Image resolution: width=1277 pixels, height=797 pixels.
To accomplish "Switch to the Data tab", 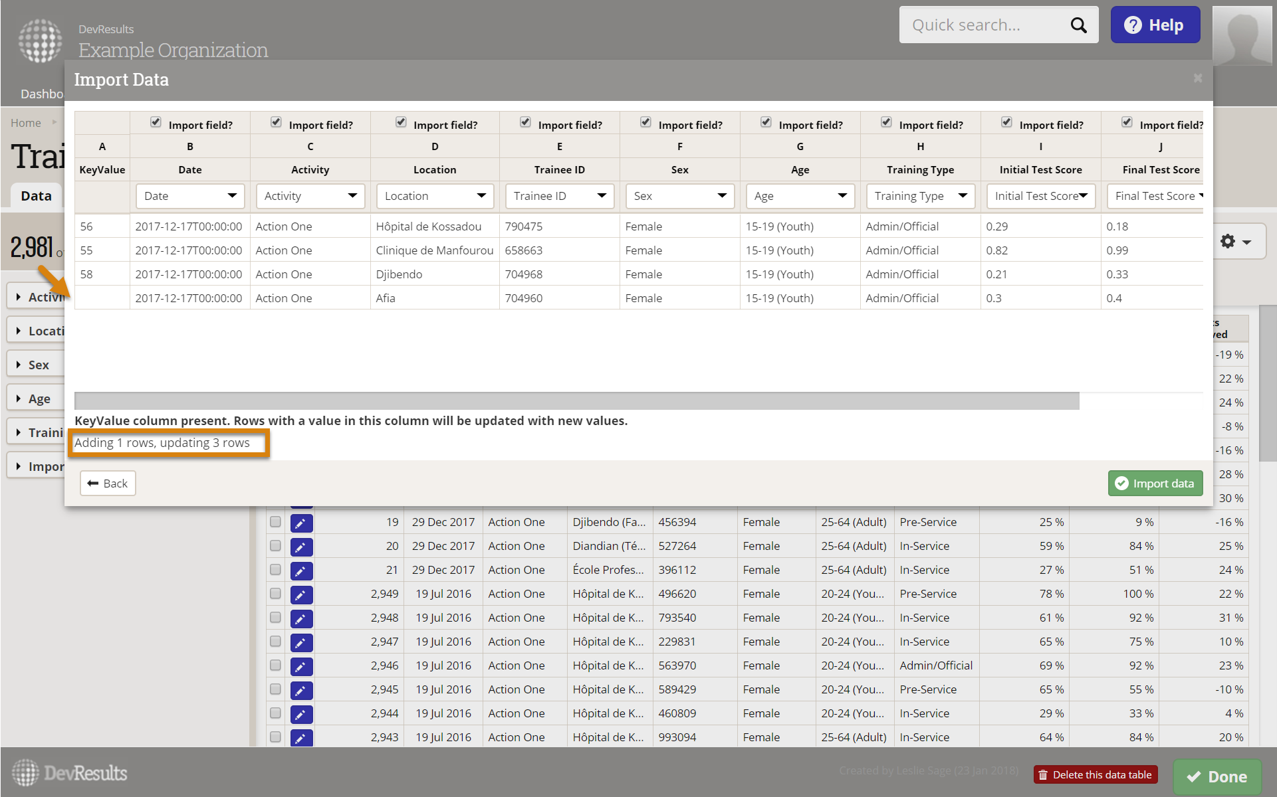I will 36,196.
